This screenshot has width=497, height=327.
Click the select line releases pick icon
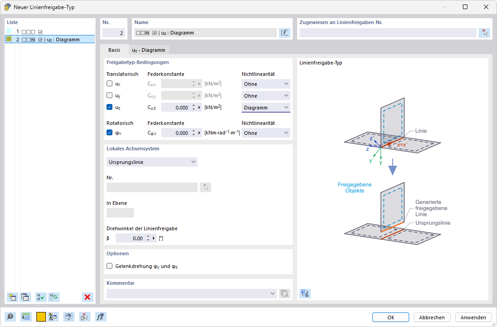[484, 33]
